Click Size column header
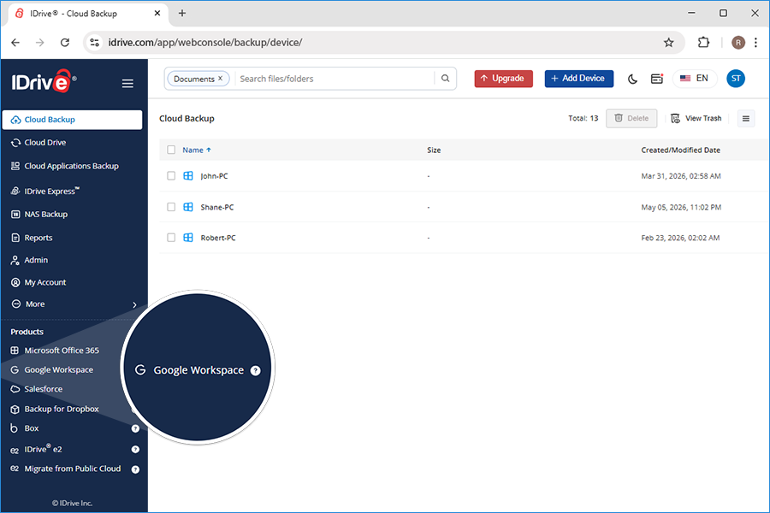The width and height of the screenshot is (770, 513). (x=434, y=150)
